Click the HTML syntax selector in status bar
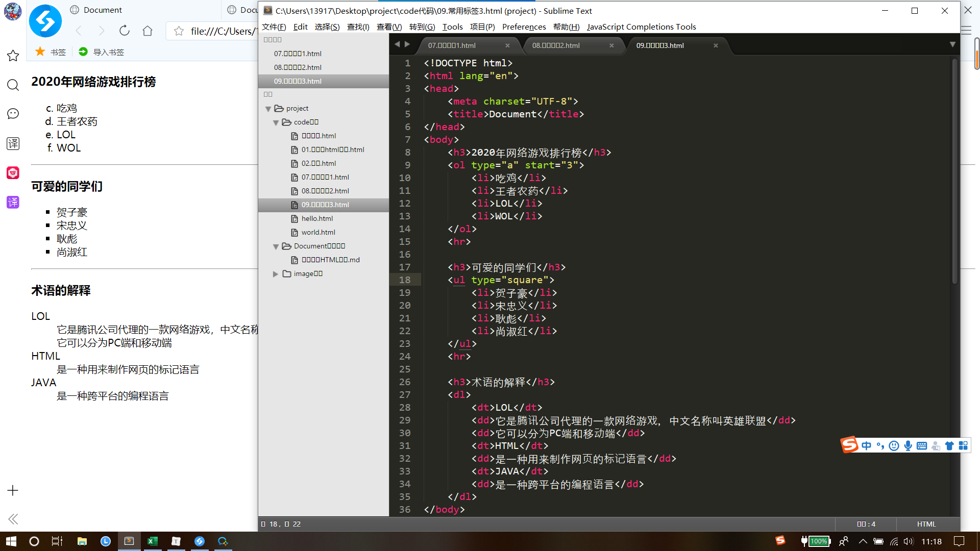The height and width of the screenshot is (551, 980). (x=926, y=524)
